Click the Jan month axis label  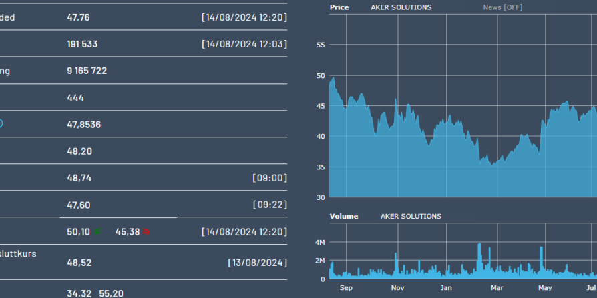point(446,288)
